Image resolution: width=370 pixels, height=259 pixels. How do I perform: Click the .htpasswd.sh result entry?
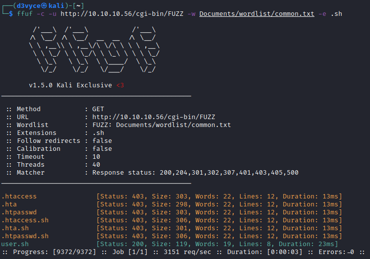click(25, 236)
